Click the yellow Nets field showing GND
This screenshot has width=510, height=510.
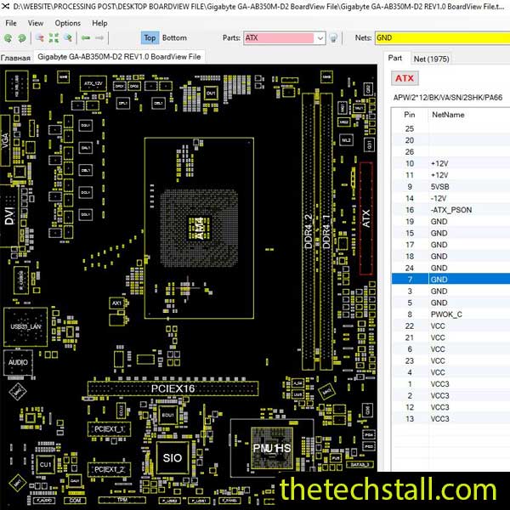(442, 38)
